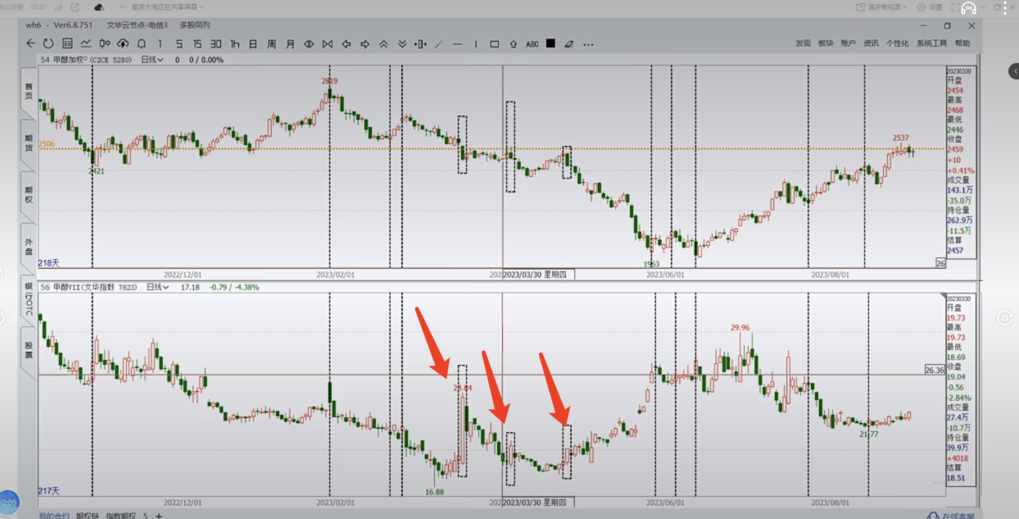Click the 我的合约 bottom link
The image size is (1019, 519).
(x=54, y=515)
